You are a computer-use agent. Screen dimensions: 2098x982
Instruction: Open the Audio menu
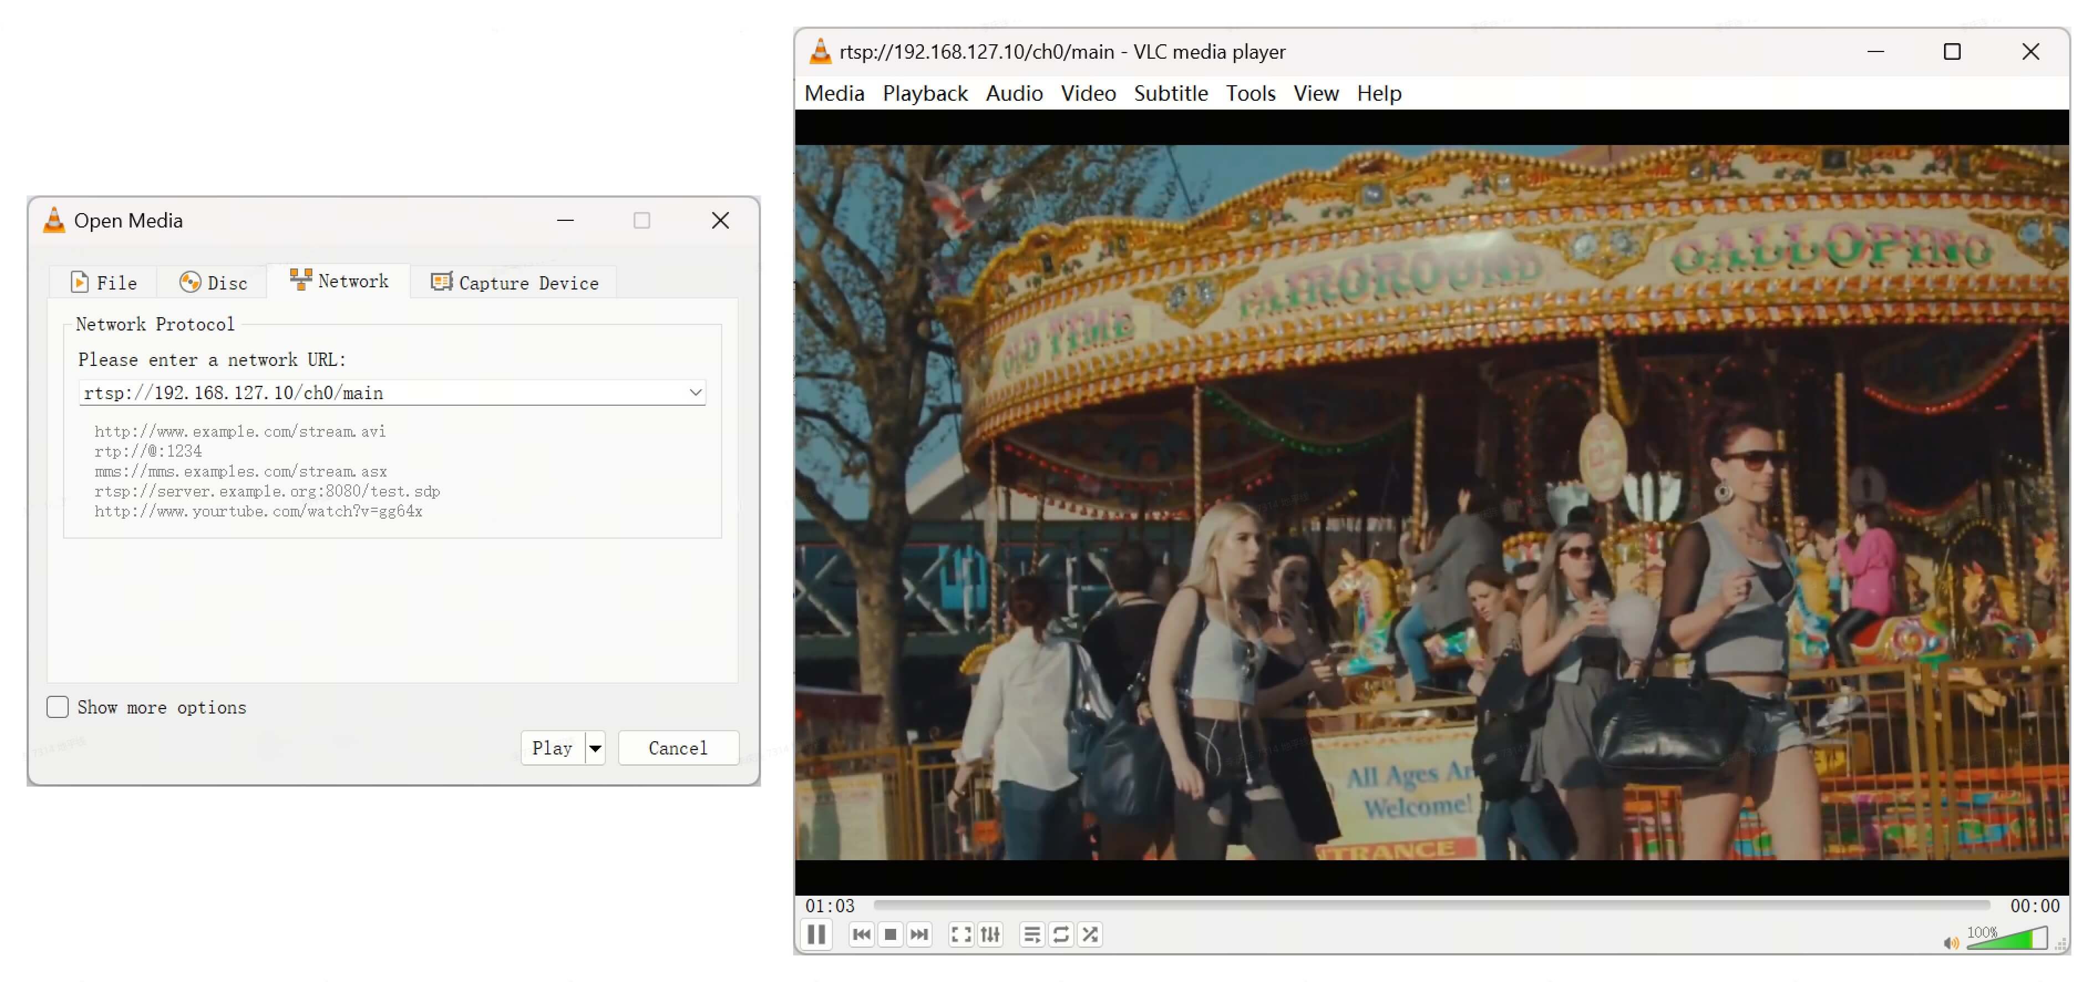click(1014, 94)
